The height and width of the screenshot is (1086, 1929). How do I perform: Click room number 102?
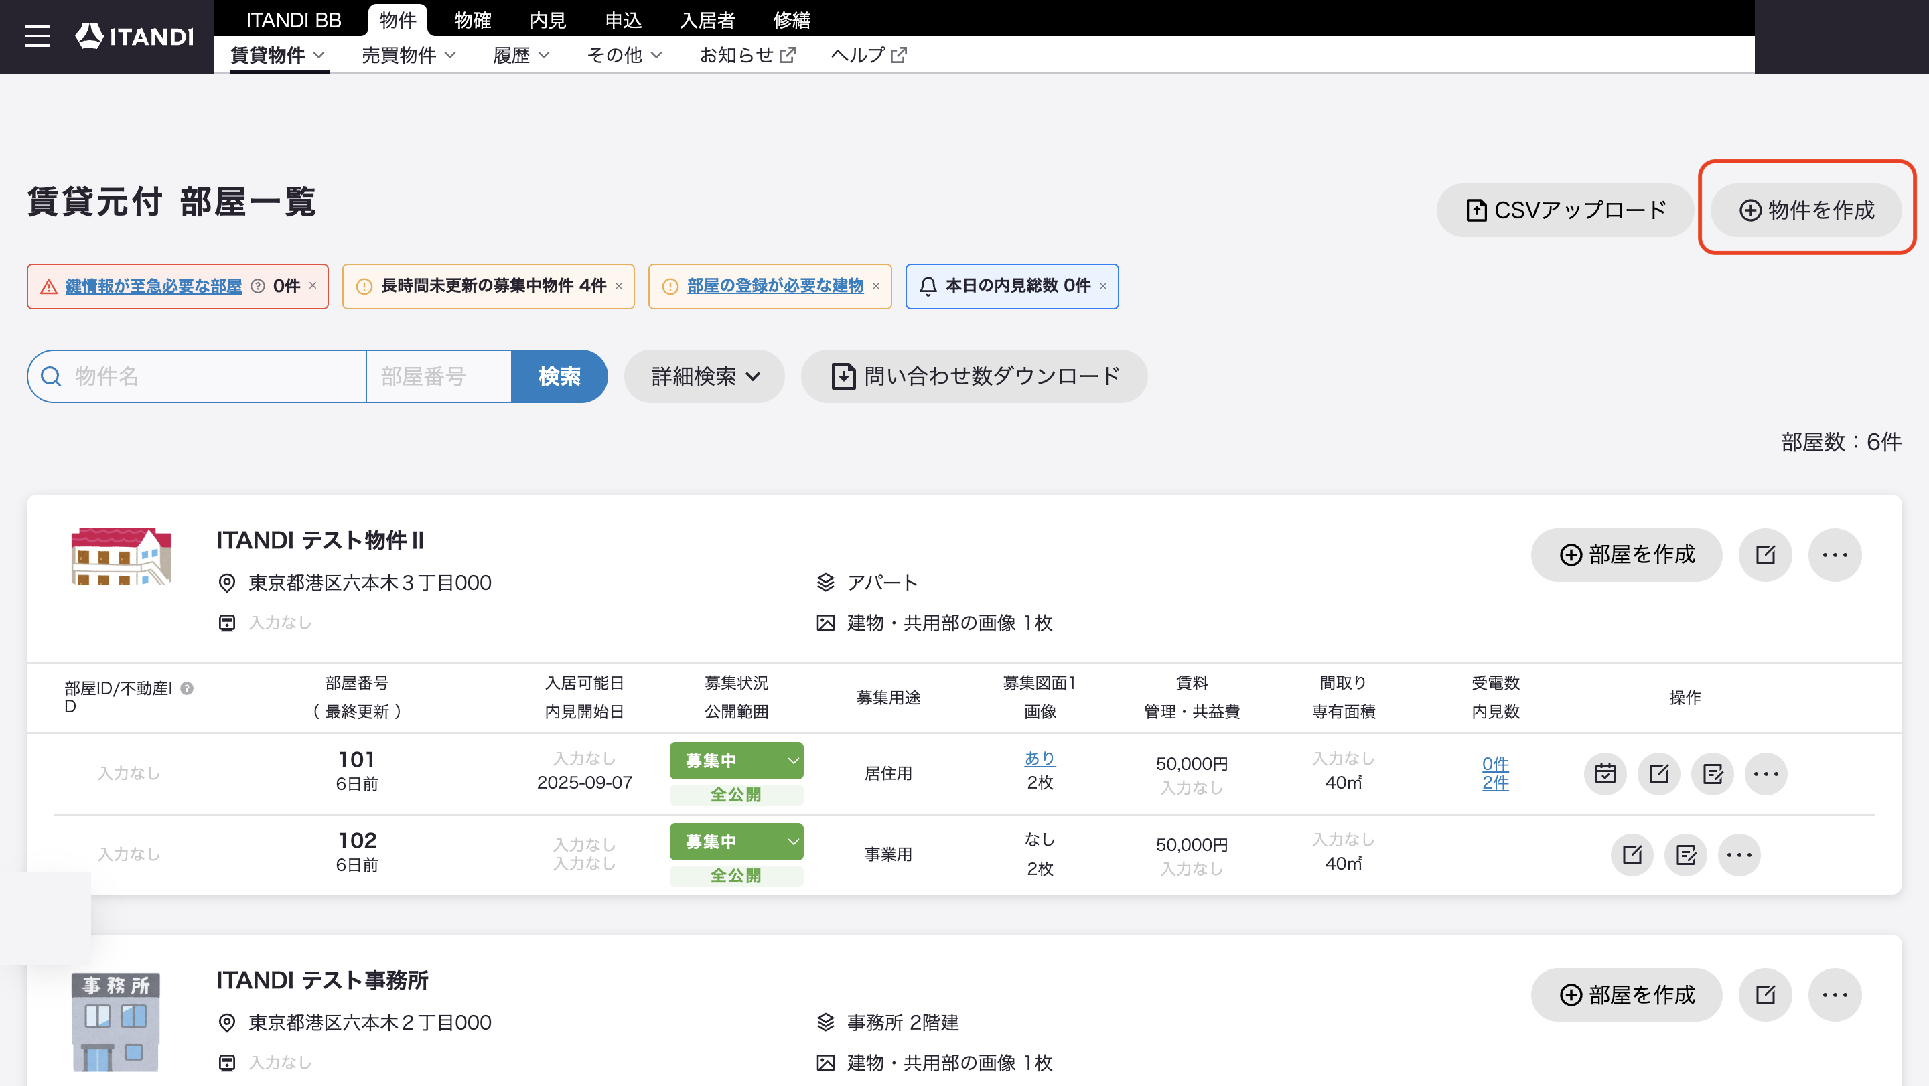click(x=357, y=840)
